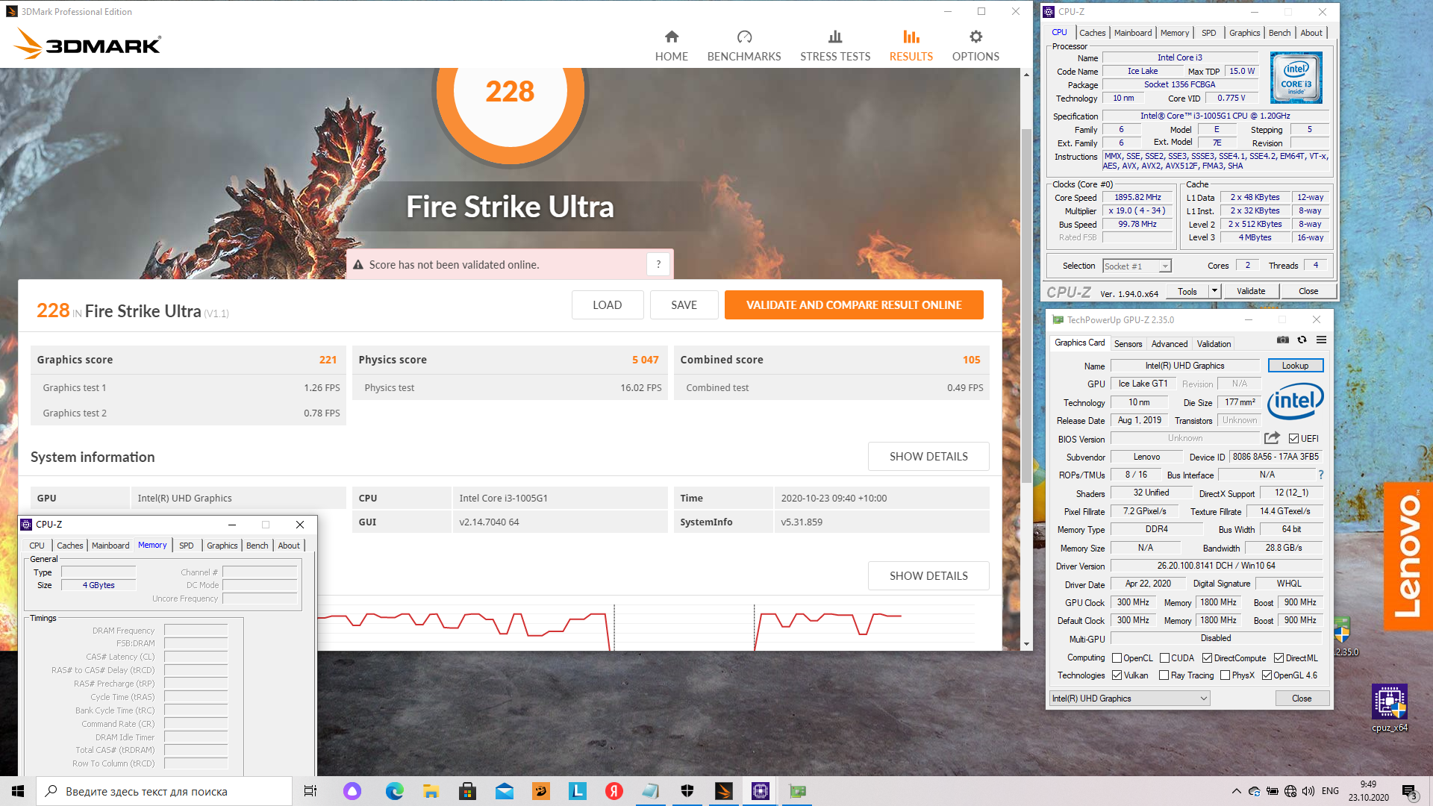Open the SPD tab in the top CPU-Z window
Image resolution: width=1433 pixels, height=806 pixels.
tap(1208, 33)
